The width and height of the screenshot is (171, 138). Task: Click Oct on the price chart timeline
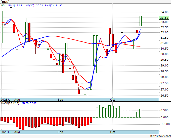[x=113, y=100]
